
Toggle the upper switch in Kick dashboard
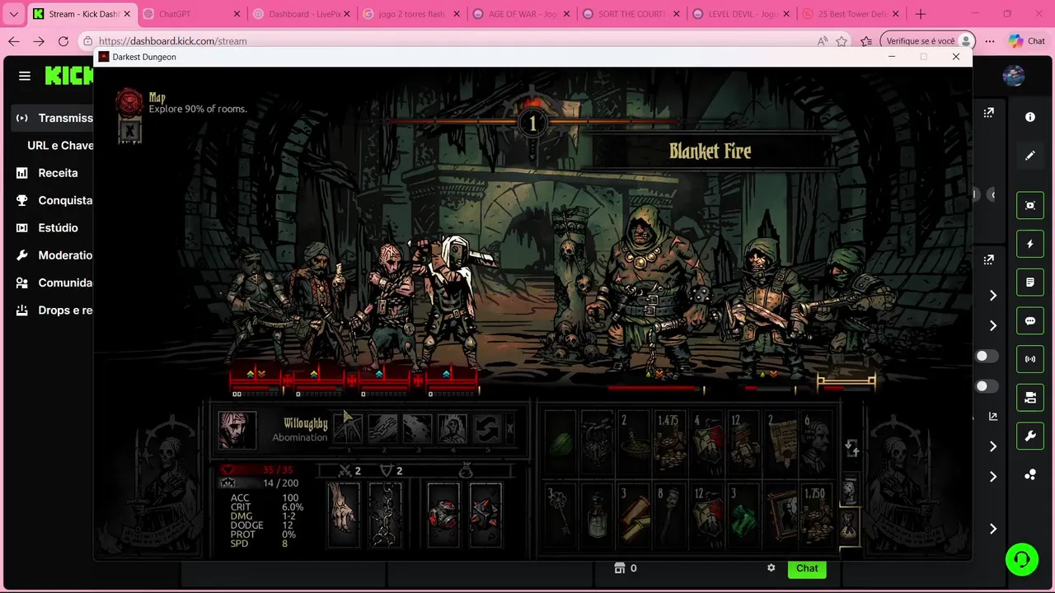tap(986, 356)
